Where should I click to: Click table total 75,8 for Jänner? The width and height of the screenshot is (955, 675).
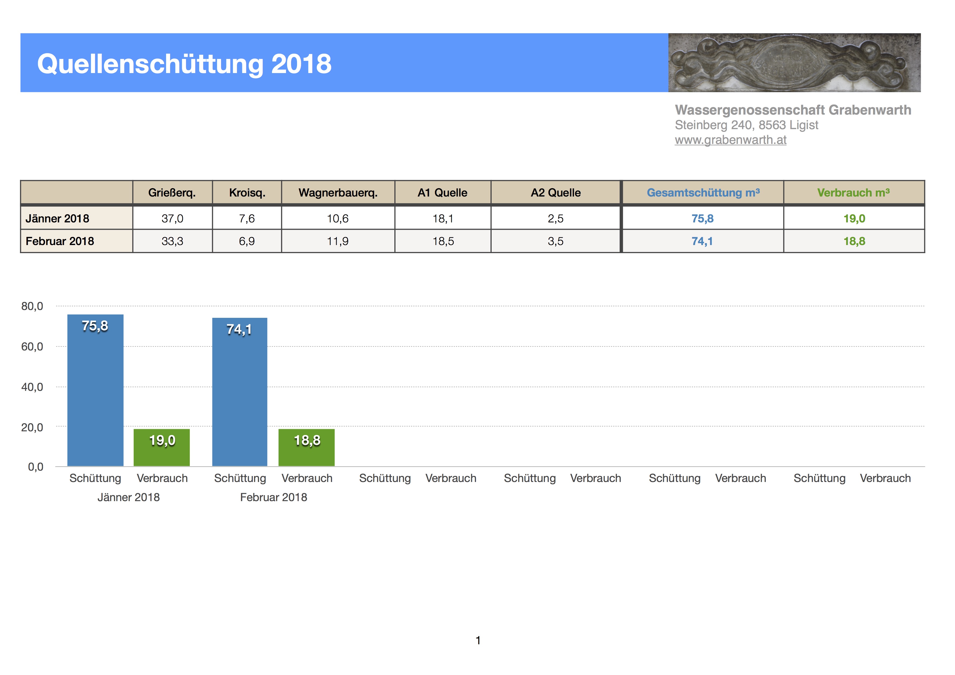(702, 218)
